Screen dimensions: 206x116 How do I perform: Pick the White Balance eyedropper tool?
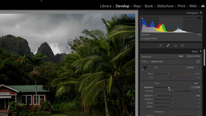click(144, 68)
